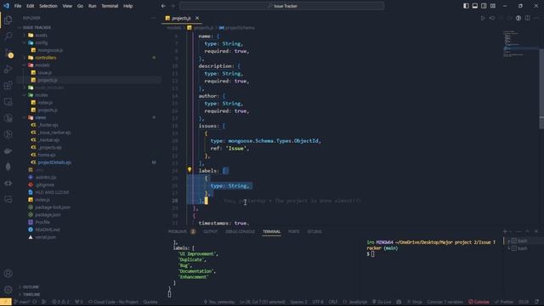The height and width of the screenshot is (306, 544).
Task: Open Source Control view with pending badge
Action: point(8,53)
